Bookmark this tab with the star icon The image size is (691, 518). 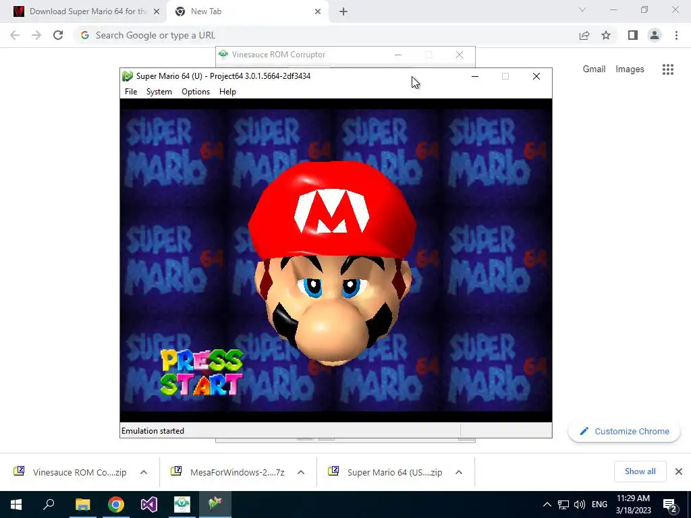point(606,35)
